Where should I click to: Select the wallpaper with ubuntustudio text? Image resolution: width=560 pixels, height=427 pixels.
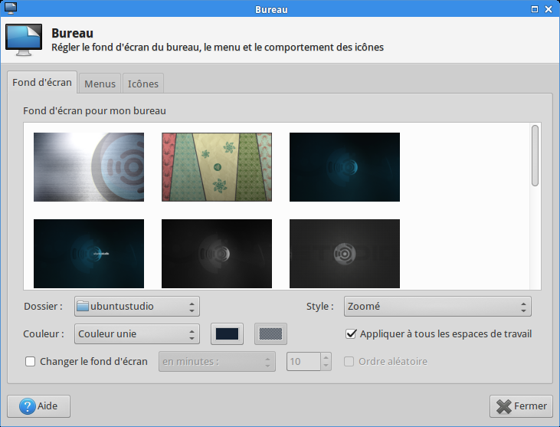pos(88,254)
